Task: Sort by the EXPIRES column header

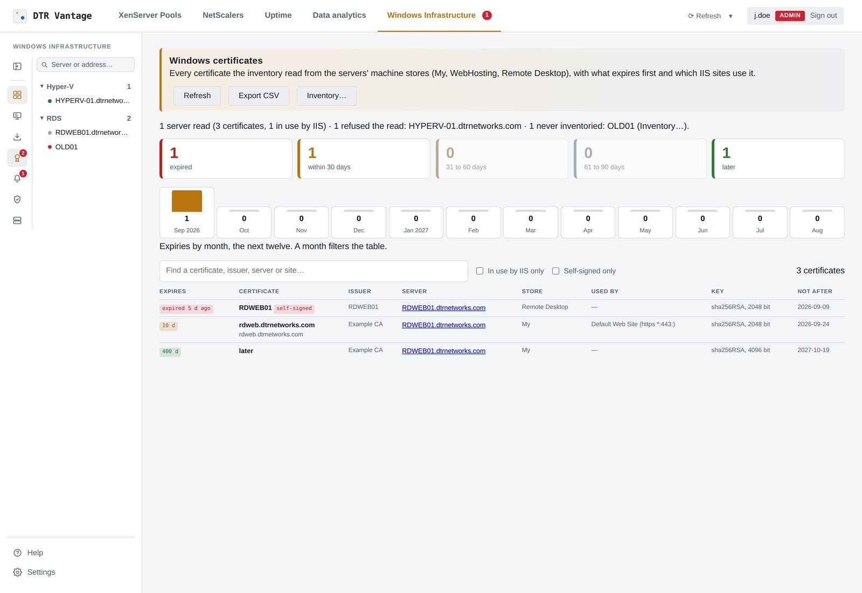Action: [x=172, y=292]
